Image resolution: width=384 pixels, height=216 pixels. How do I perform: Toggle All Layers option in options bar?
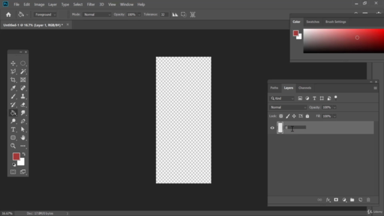point(193,14)
